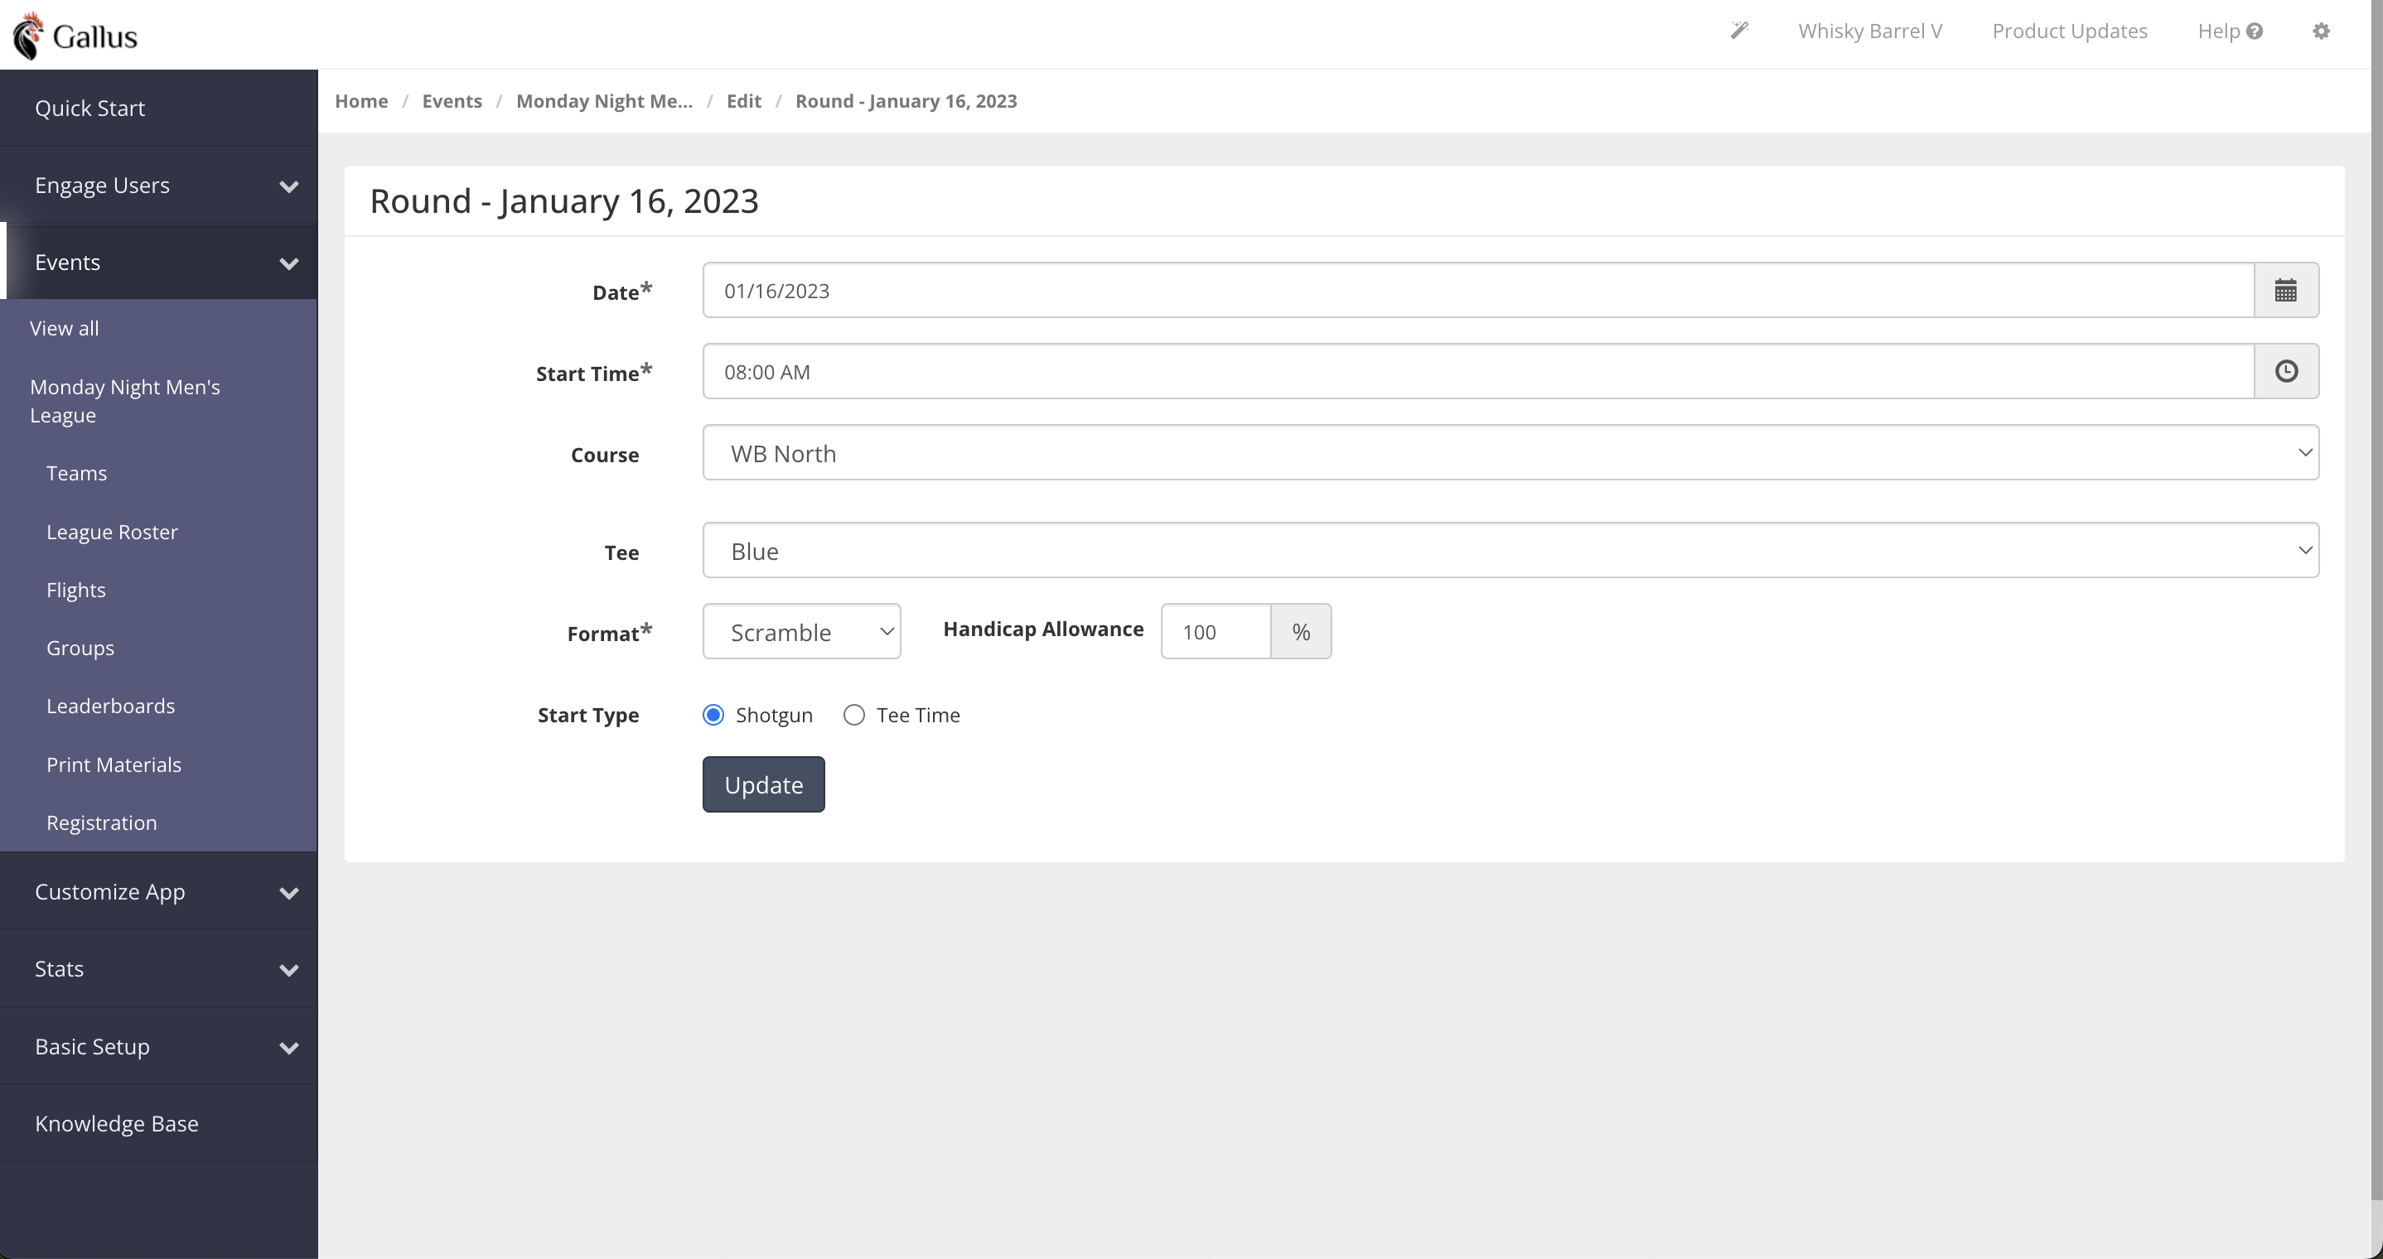Expand the Basic Setup sidebar section
The width and height of the screenshot is (2383, 1259).
(159, 1046)
